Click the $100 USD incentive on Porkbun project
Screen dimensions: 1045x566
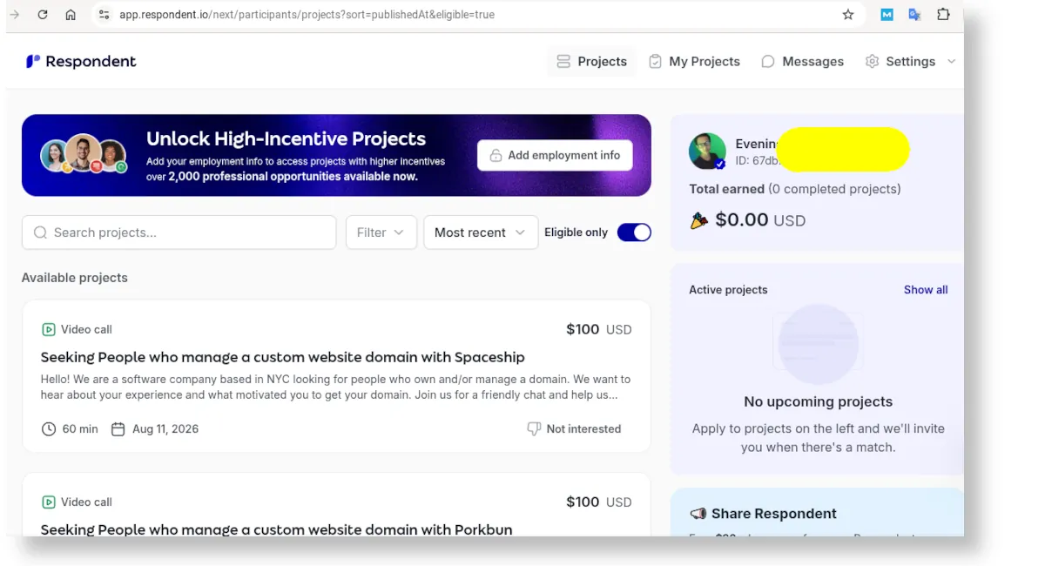[598, 502]
